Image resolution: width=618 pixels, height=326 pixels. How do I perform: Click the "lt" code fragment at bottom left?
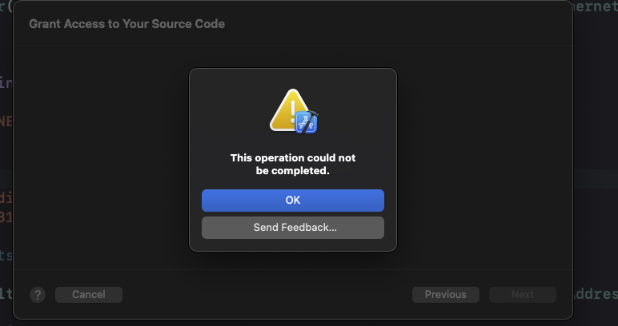coord(6,294)
